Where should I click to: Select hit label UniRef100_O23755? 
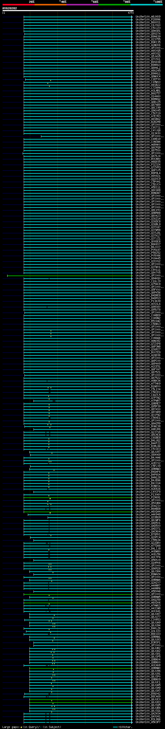coord(148,39)
